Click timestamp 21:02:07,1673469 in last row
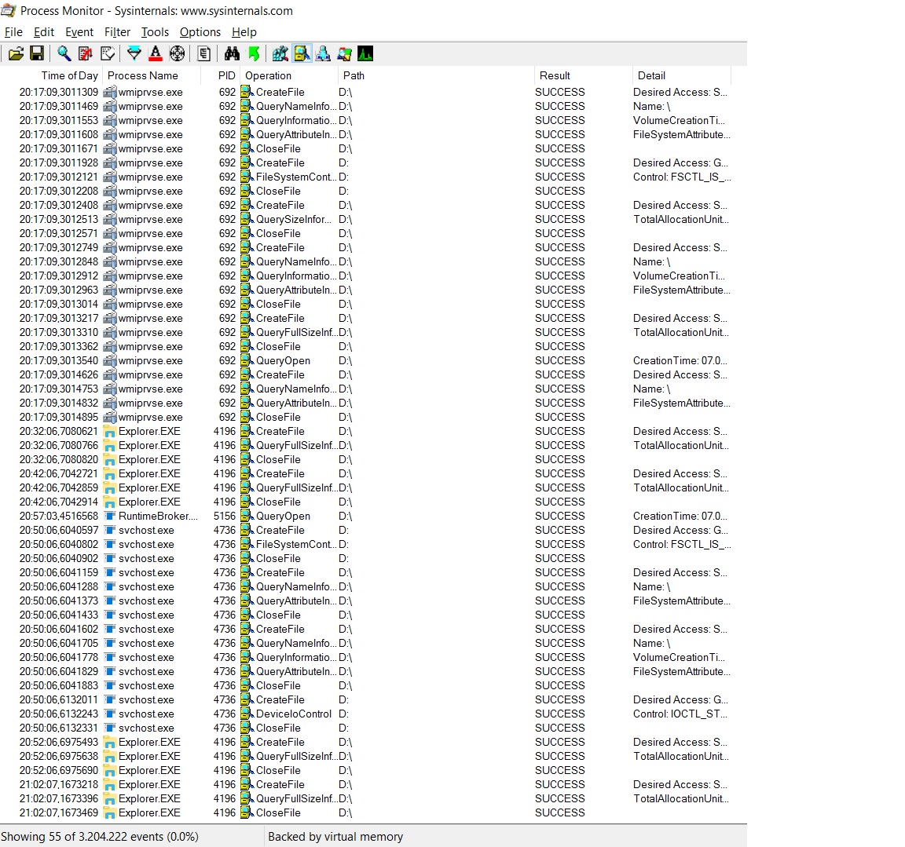This screenshot has width=905, height=847. coord(58,813)
